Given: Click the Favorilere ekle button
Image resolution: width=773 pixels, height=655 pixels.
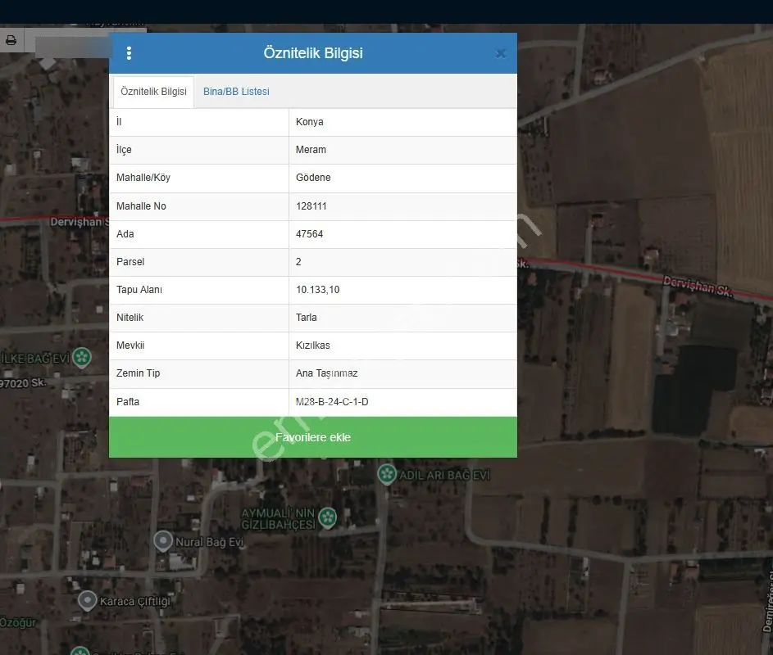Looking at the screenshot, I should point(313,437).
